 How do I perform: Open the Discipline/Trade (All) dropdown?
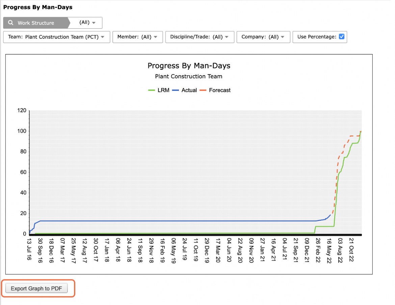click(x=200, y=37)
